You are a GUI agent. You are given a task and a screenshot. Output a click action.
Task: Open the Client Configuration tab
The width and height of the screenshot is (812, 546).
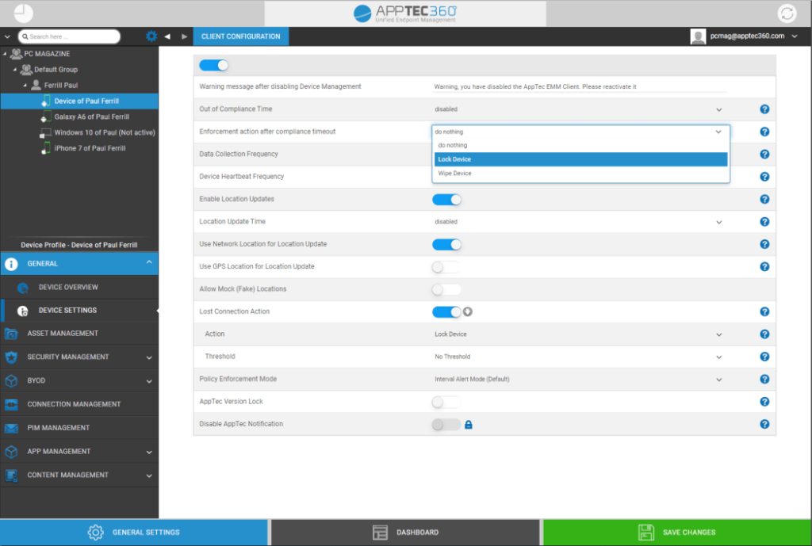click(241, 36)
